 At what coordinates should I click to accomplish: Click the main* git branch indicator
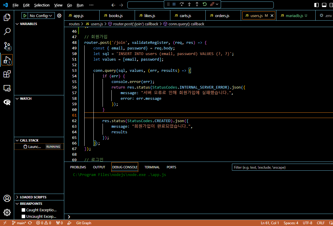click(19, 223)
